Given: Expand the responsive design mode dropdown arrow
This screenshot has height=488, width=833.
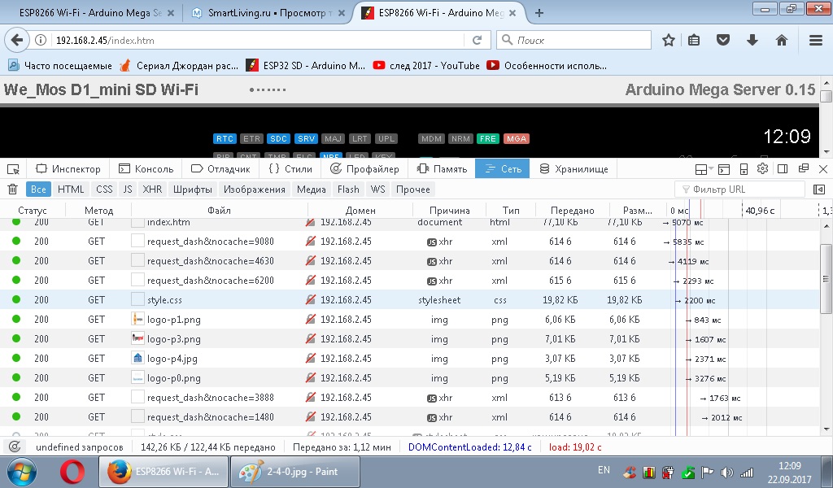Looking at the screenshot, I should [x=712, y=169].
